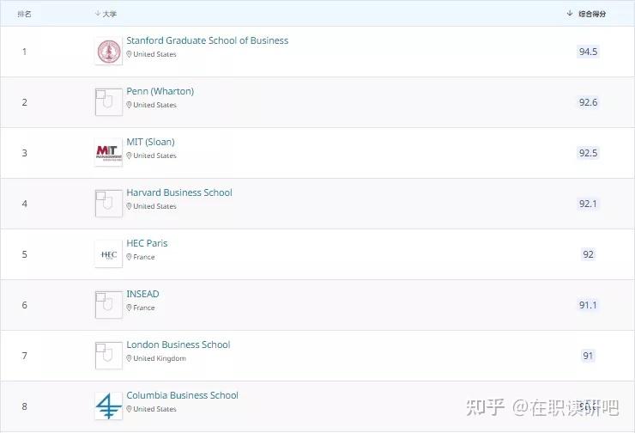Click the INSEAD placeholder logo
Viewport: 635px width, 433px height.
[x=108, y=305]
